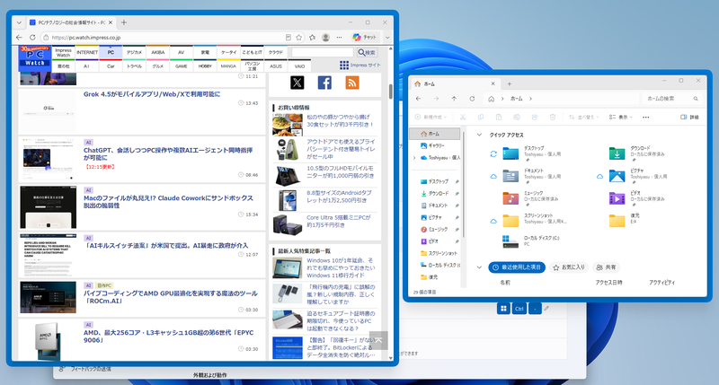Select the HOBBY category tab
Image resolution: width=719 pixels, height=385 pixels.
pos(205,66)
